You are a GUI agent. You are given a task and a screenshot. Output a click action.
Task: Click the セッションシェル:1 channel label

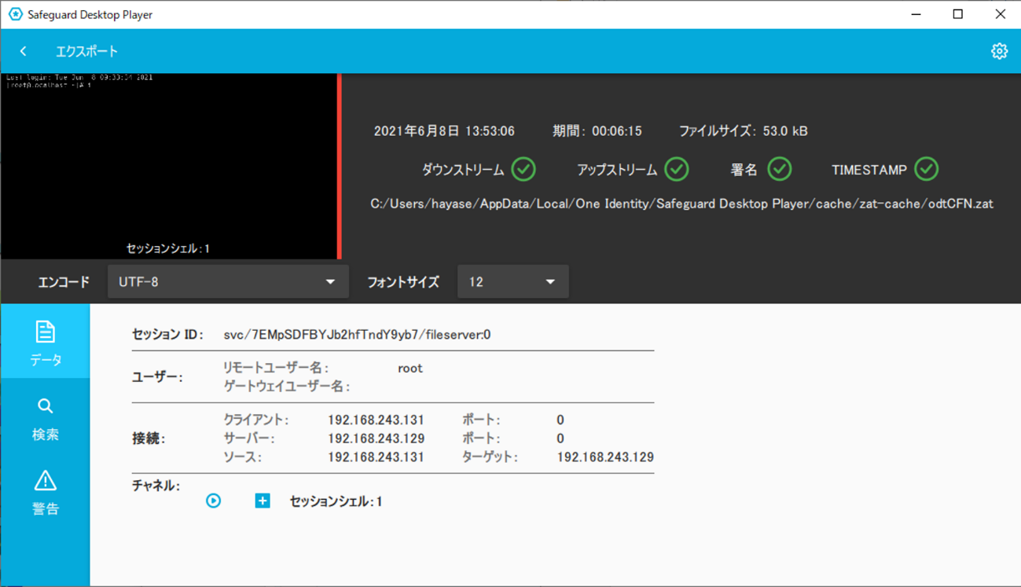pyautogui.click(x=336, y=501)
